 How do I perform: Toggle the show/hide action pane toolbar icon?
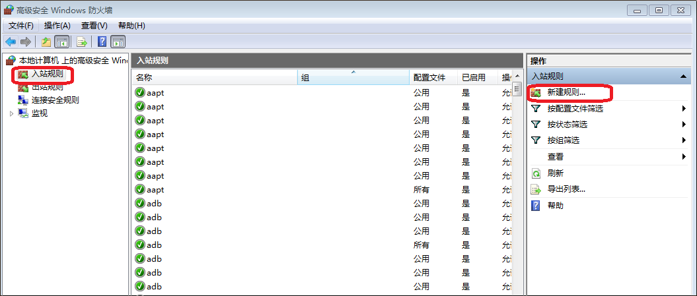click(118, 42)
